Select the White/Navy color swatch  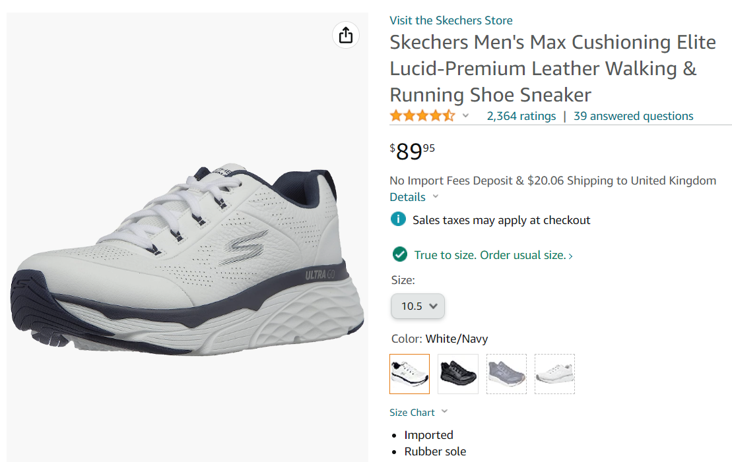coord(409,374)
